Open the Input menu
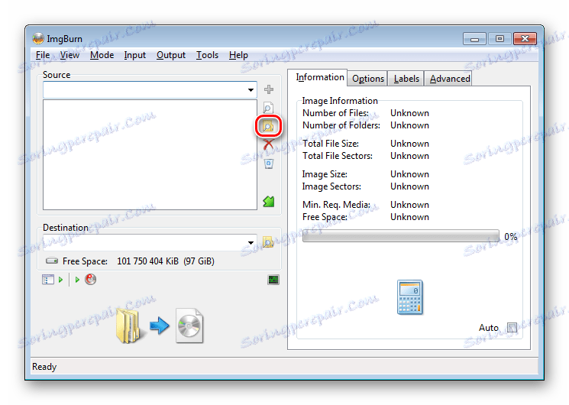569x405 pixels. (134, 55)
